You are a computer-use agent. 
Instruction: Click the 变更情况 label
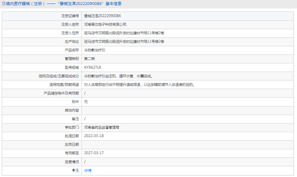72,162
